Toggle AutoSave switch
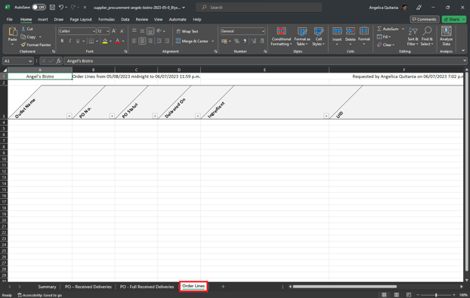 [x=39, y=8]
